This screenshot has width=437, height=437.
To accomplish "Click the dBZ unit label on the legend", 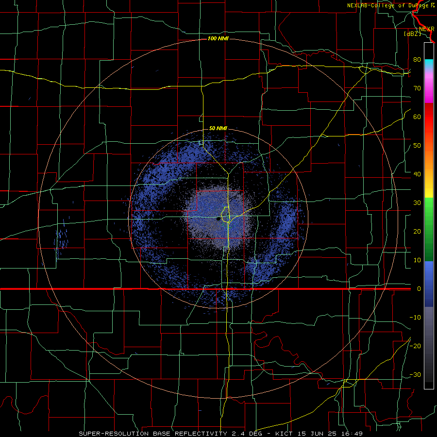I will [412, 34].
